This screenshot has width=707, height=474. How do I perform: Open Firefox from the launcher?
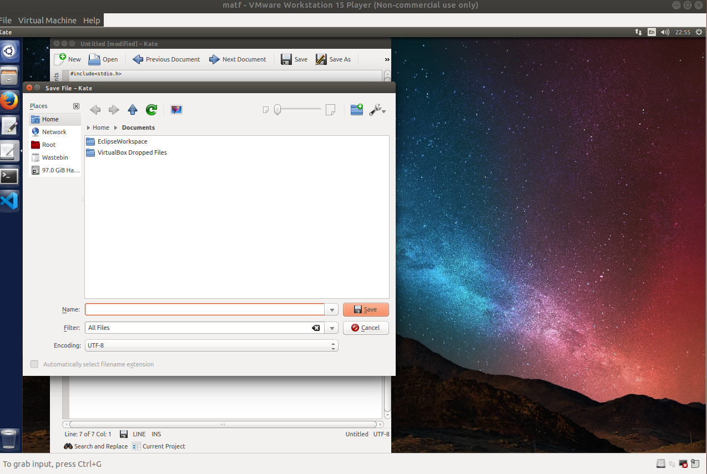coord(9,101)
